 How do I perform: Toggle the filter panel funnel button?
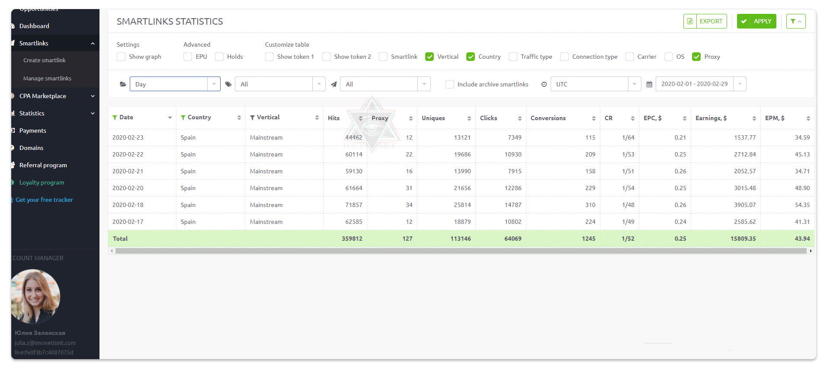pyautogui.click(x=796, y=21)
